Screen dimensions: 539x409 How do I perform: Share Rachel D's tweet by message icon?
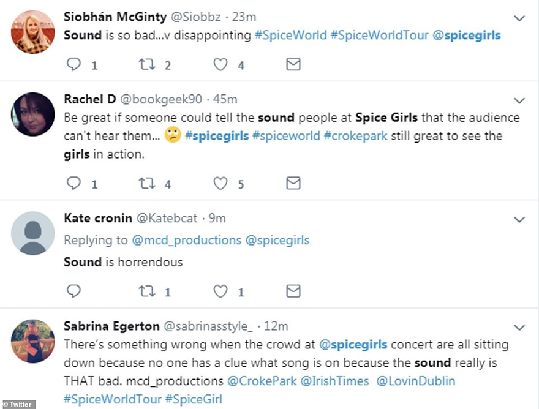[293, 183]
